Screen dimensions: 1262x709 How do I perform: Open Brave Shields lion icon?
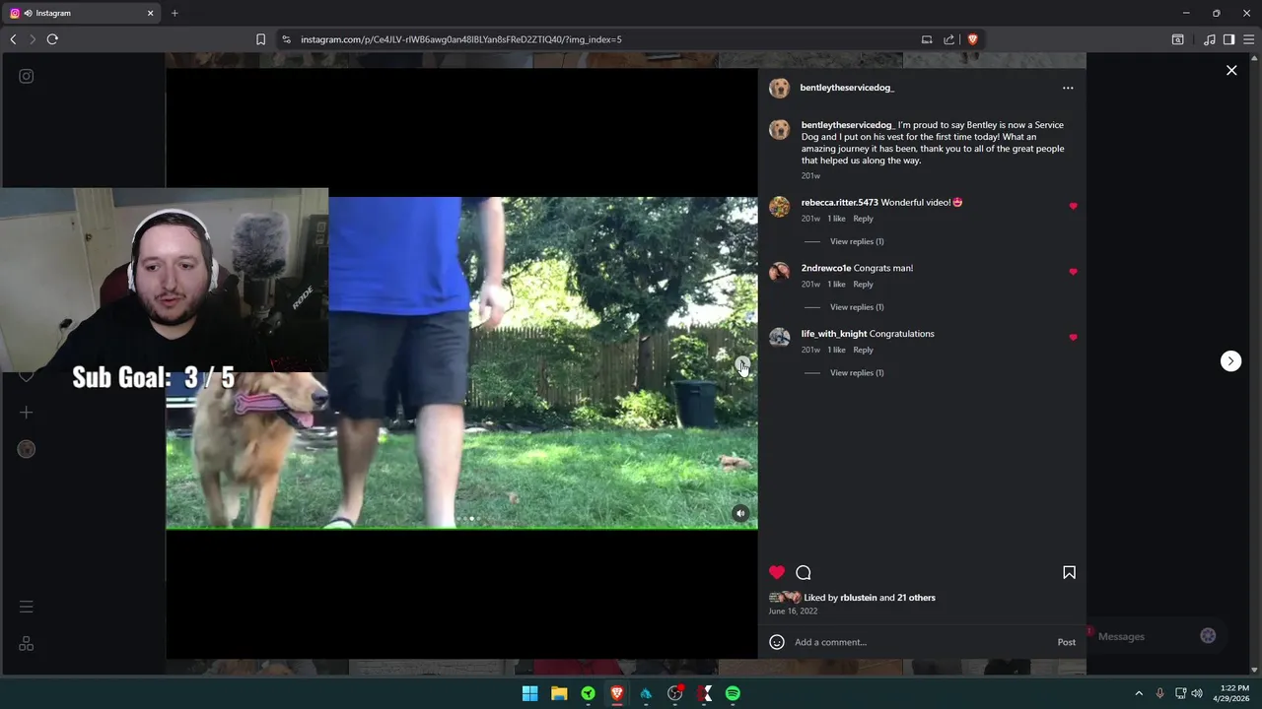(972, 39)
